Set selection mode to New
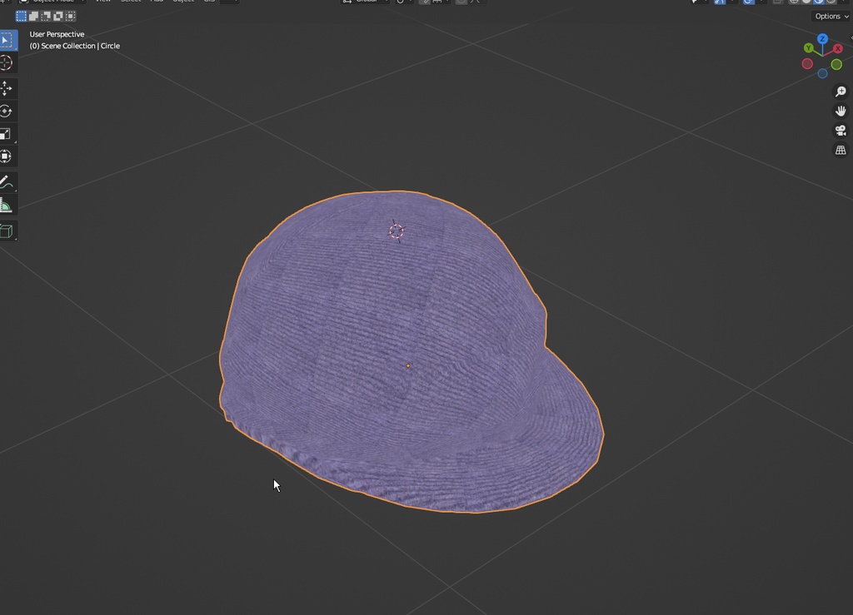This screenshot has width=853, height=615. coord(21,17)
